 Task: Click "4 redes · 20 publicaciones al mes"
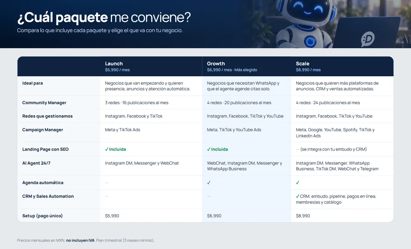(239, 103)
